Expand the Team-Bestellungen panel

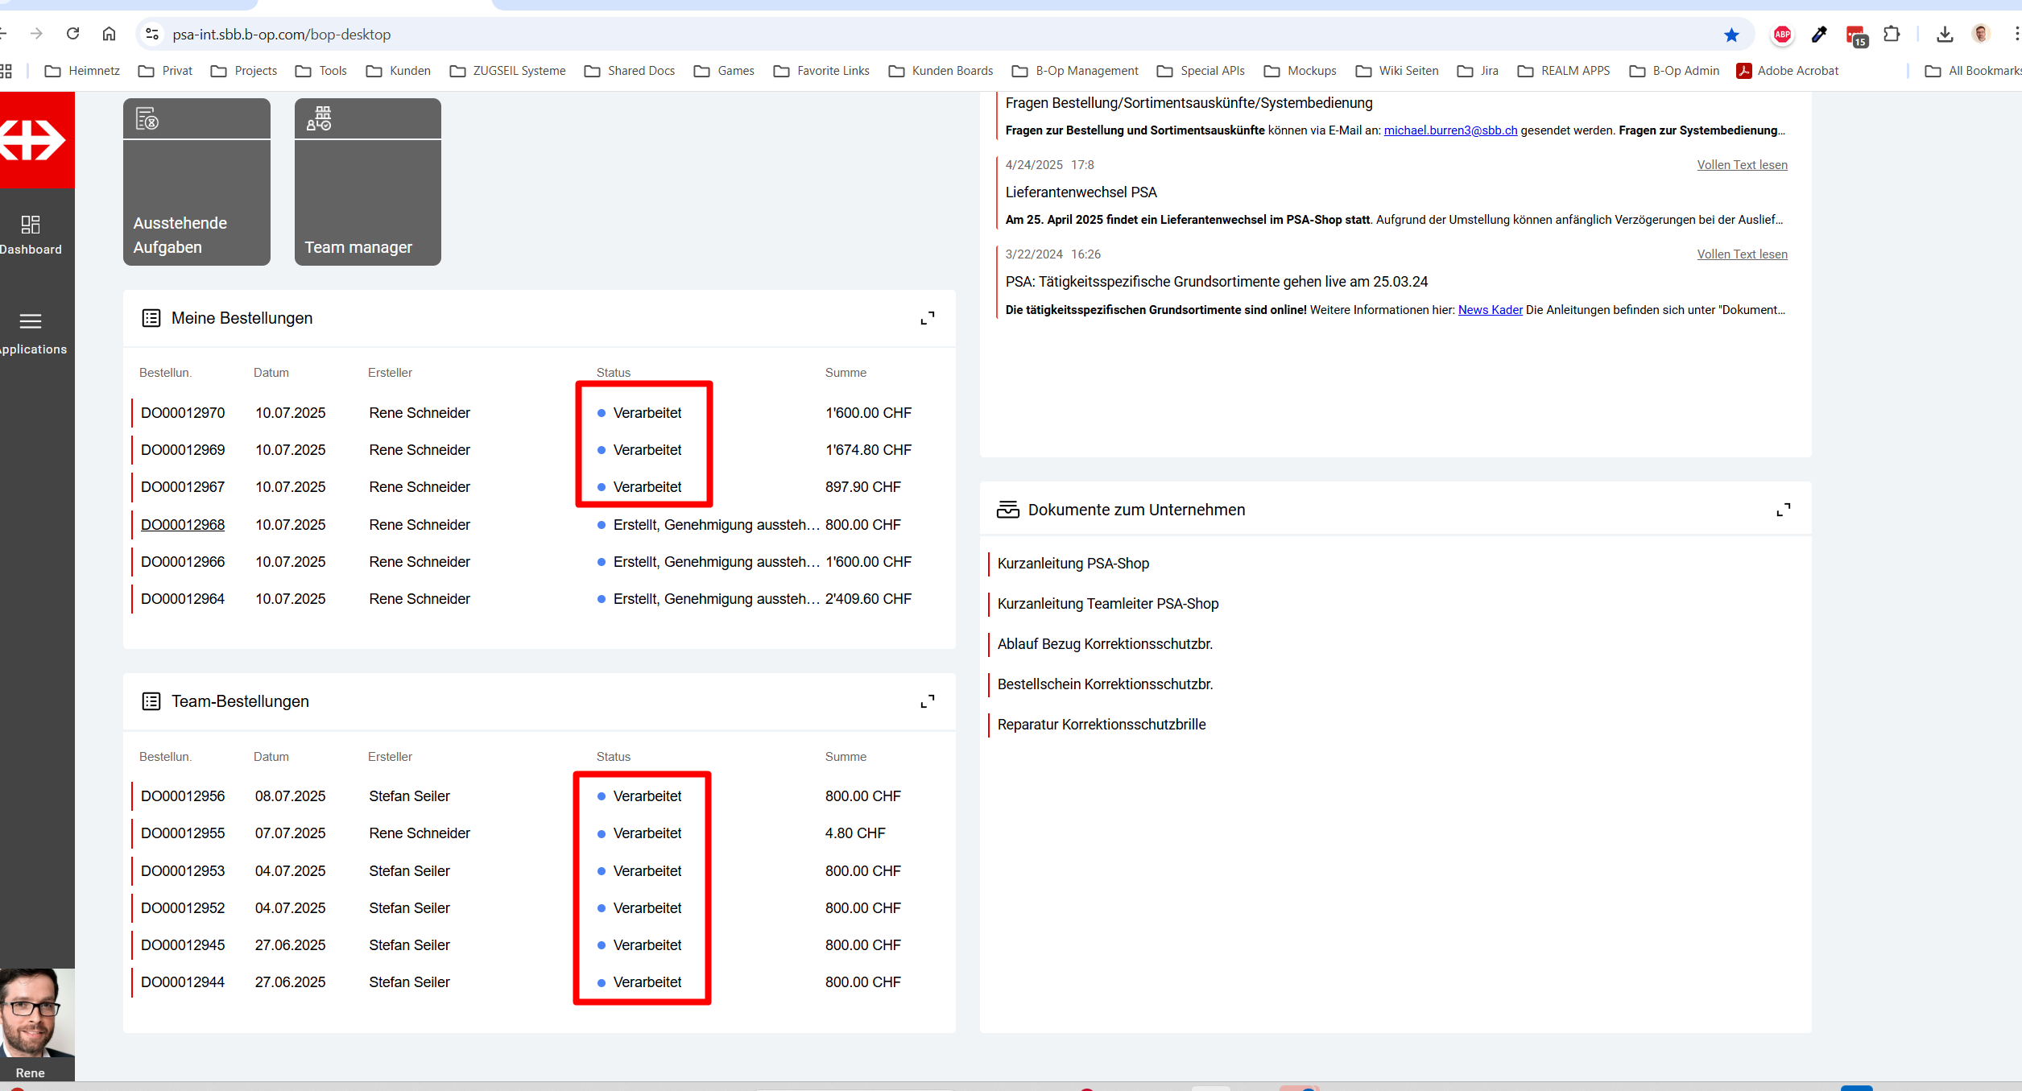pos(927,701)
